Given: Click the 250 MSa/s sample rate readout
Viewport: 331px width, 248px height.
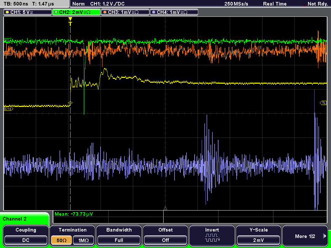Looking at the screenshot, I should tap(236, 4).
